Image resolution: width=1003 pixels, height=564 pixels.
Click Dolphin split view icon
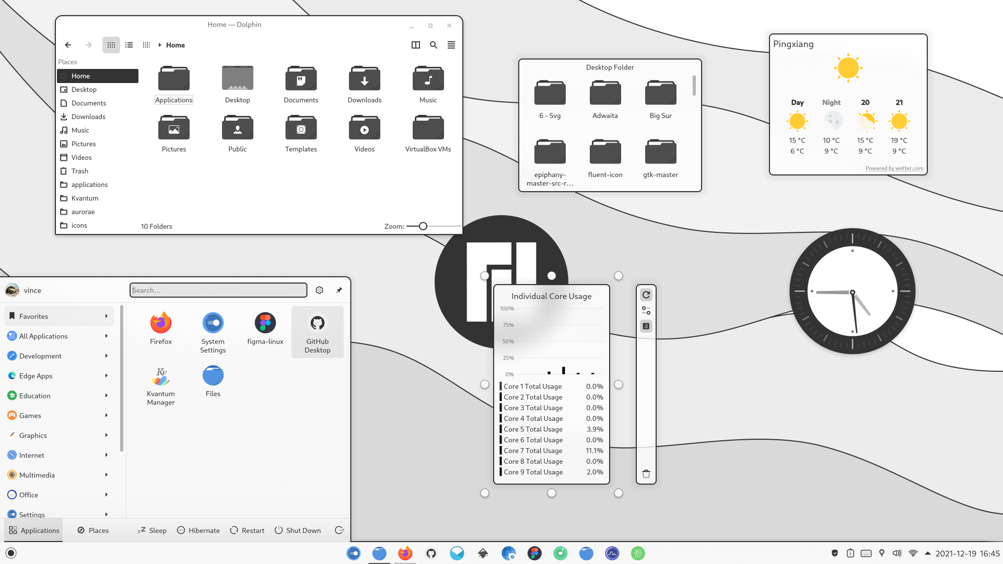[416, 45]
